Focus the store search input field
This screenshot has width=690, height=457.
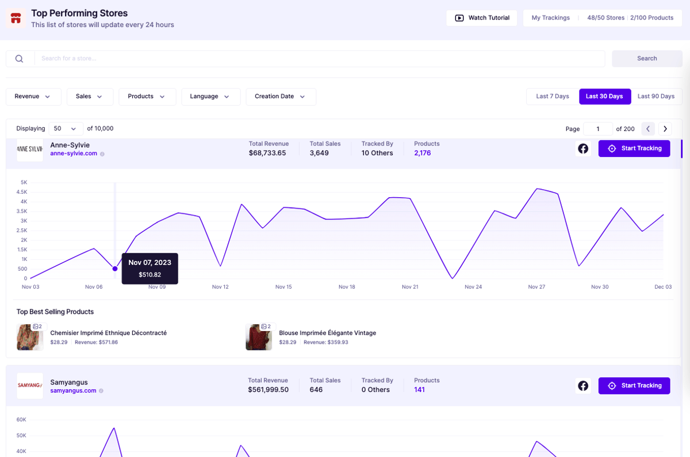tap(320, 59)
